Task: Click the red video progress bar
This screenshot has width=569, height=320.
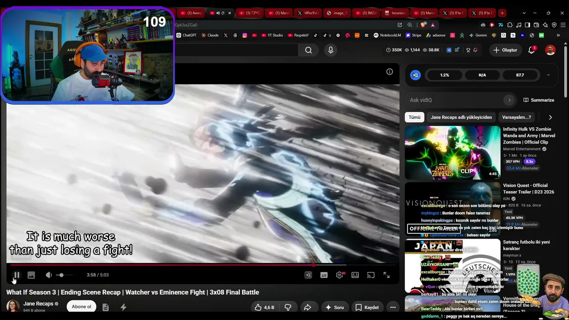Action: 203,265
